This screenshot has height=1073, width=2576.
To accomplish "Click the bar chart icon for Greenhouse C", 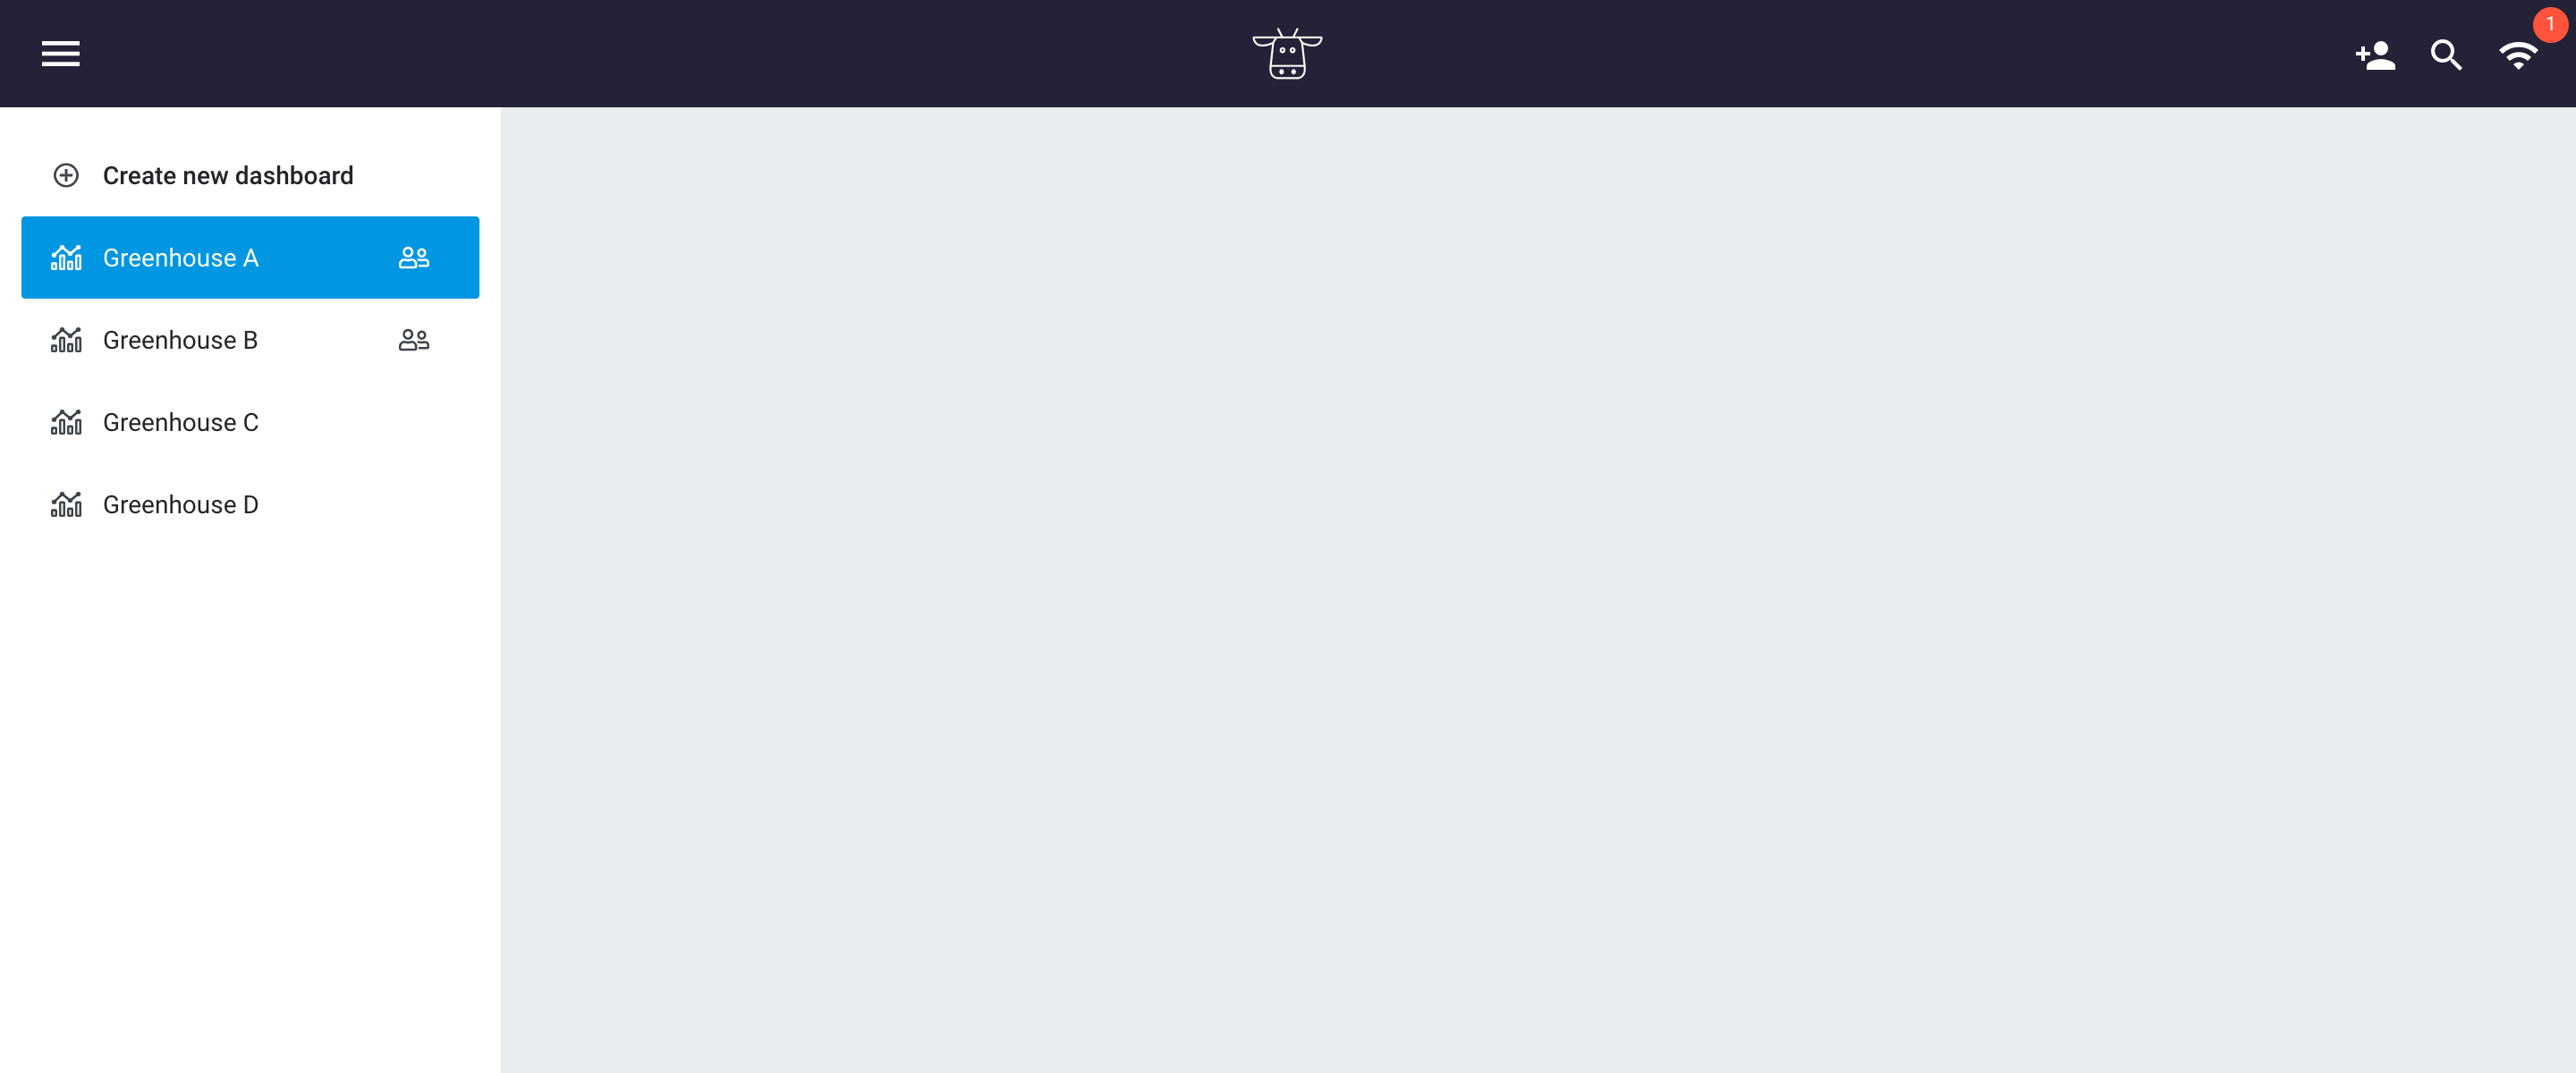I will pos(65,422).
